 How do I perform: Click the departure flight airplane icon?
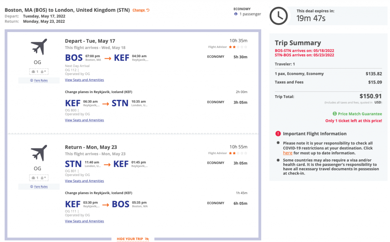39,47
